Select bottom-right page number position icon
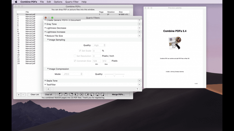 (x=102, y=94)
